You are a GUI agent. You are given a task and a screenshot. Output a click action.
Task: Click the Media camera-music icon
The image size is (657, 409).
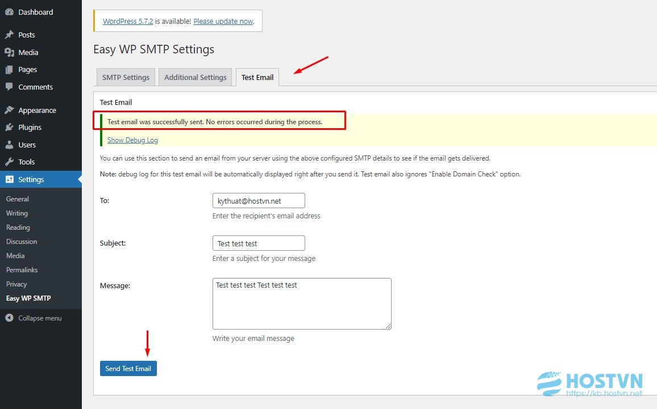pyautogui.click(x=9, y=52)
